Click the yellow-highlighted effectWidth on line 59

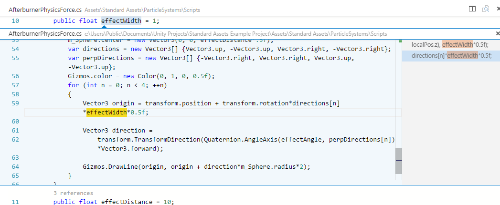click(x=106, y=113)
